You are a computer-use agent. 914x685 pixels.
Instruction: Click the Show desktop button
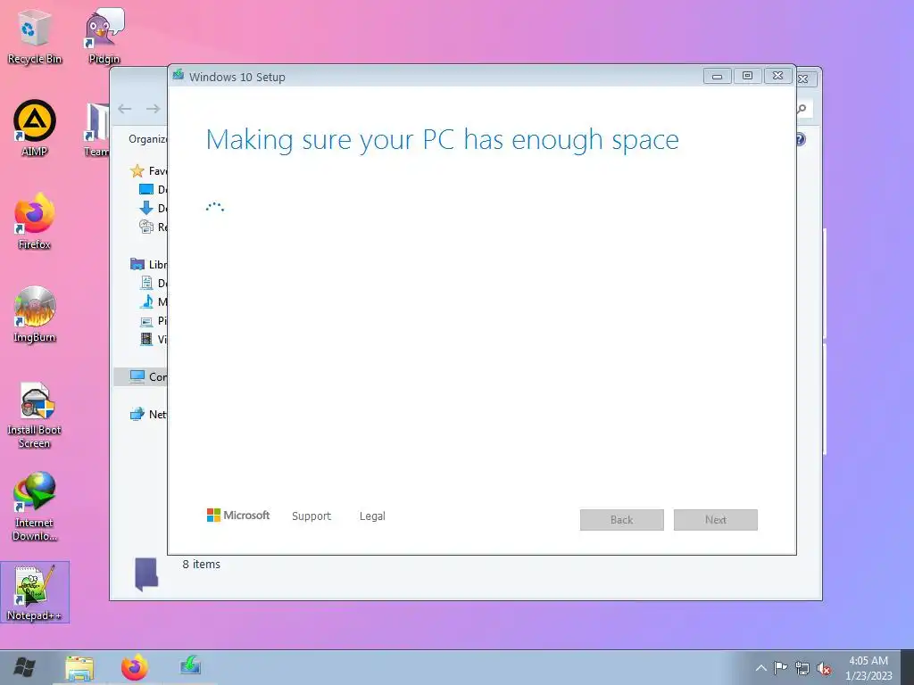(907, 667)
